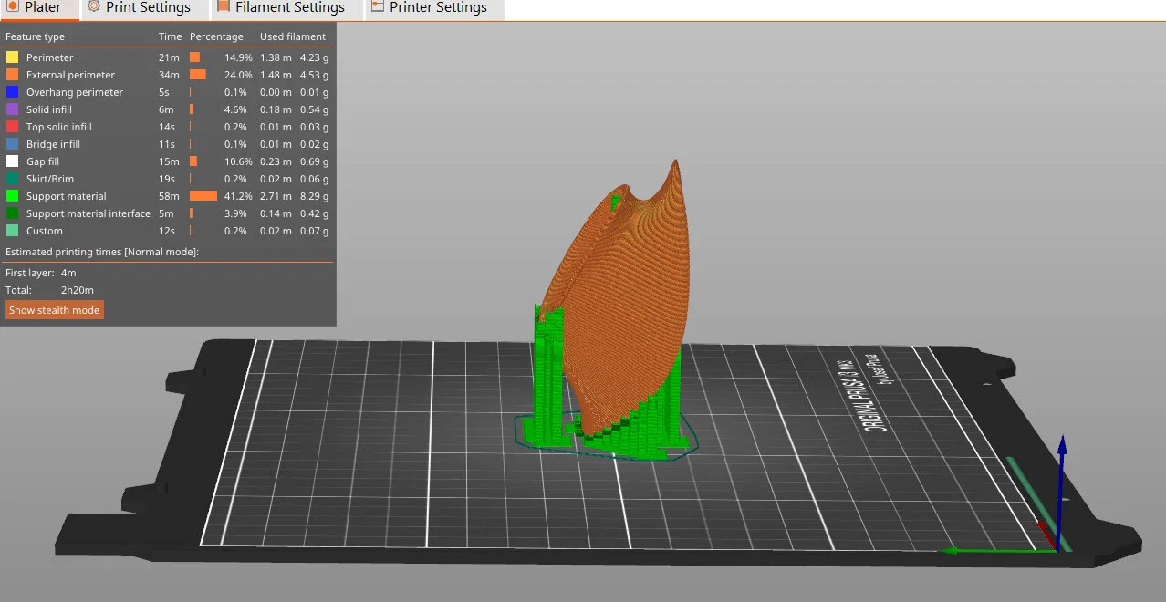Click the First layer 4m value

pyautogui.click(x=68, y=273)
